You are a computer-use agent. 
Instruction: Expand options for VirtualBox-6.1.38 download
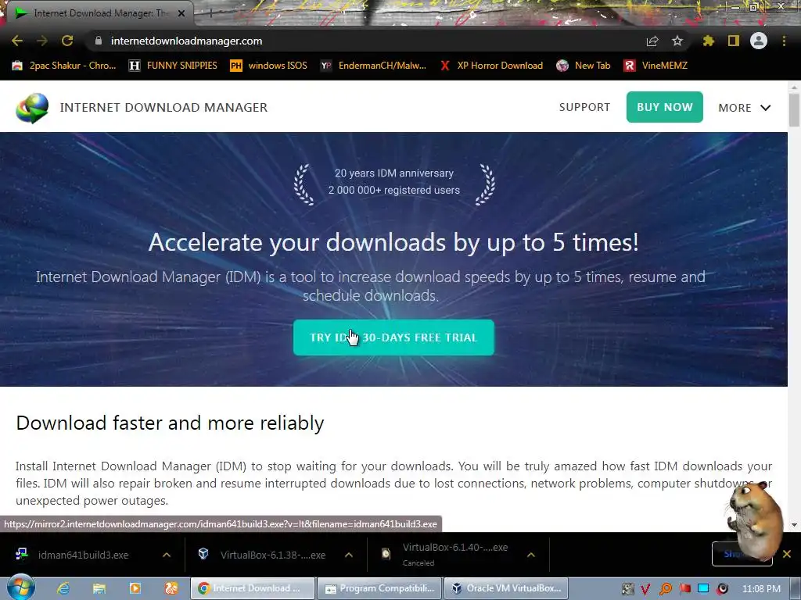(x=349, y=555)
